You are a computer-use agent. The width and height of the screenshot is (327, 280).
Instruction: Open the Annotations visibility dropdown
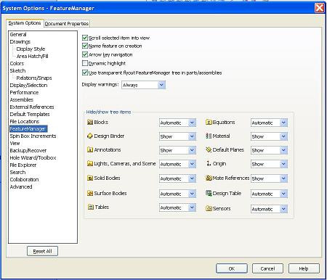tap(177, 150)
